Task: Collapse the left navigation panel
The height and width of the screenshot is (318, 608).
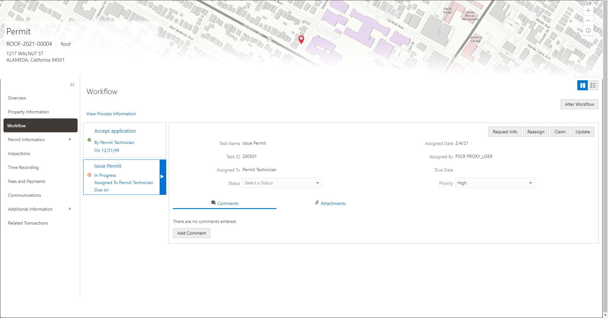Action: point(72,85)
